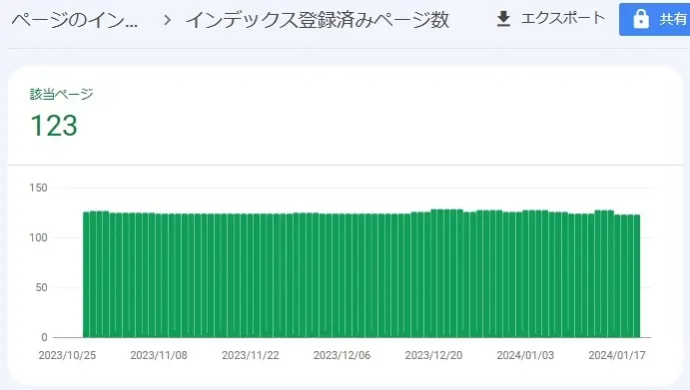This screenshot has height=390, width=690.
Task: Click the export download icon
Action: pos(503,19)
